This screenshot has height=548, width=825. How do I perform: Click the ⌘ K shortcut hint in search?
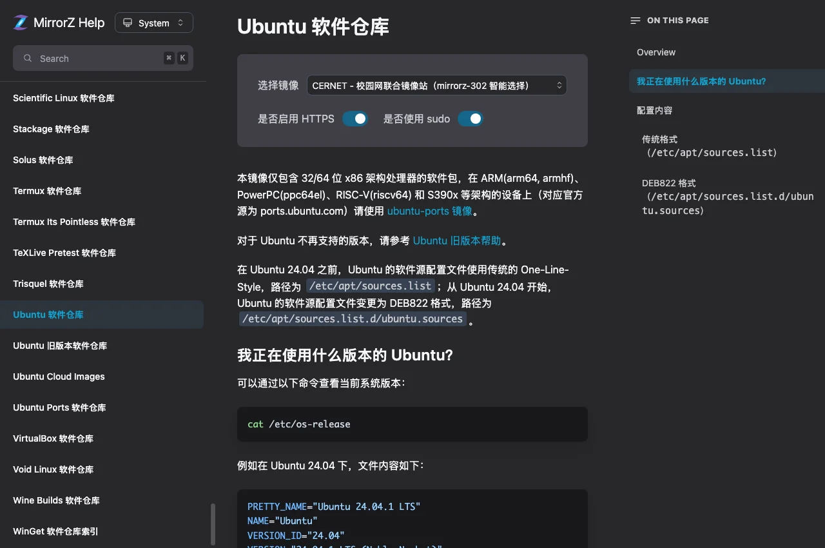coord(175,58)
